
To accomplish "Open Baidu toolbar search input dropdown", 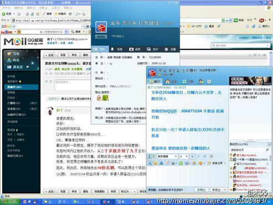I will point(66,32).
